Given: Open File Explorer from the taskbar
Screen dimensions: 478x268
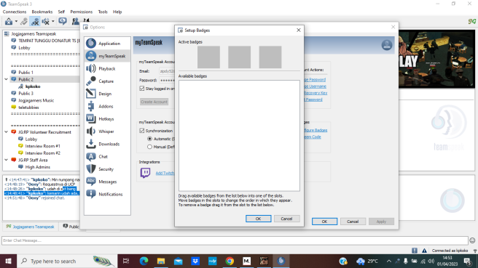Looking at the screenshot, I should 161,261.
